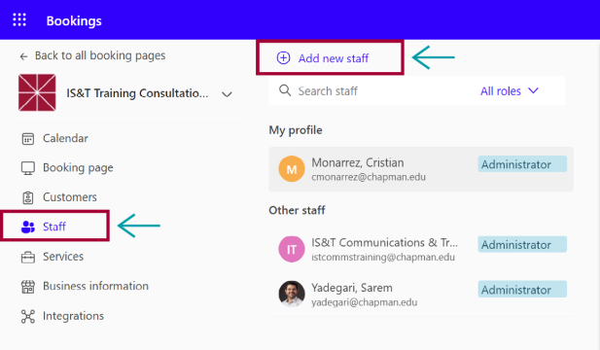Select Staff in the sidebar
600x350 pixels.
[x=55, y=227]
